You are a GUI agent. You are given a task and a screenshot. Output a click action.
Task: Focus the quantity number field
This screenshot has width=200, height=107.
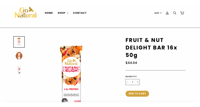tap(133, 82)
